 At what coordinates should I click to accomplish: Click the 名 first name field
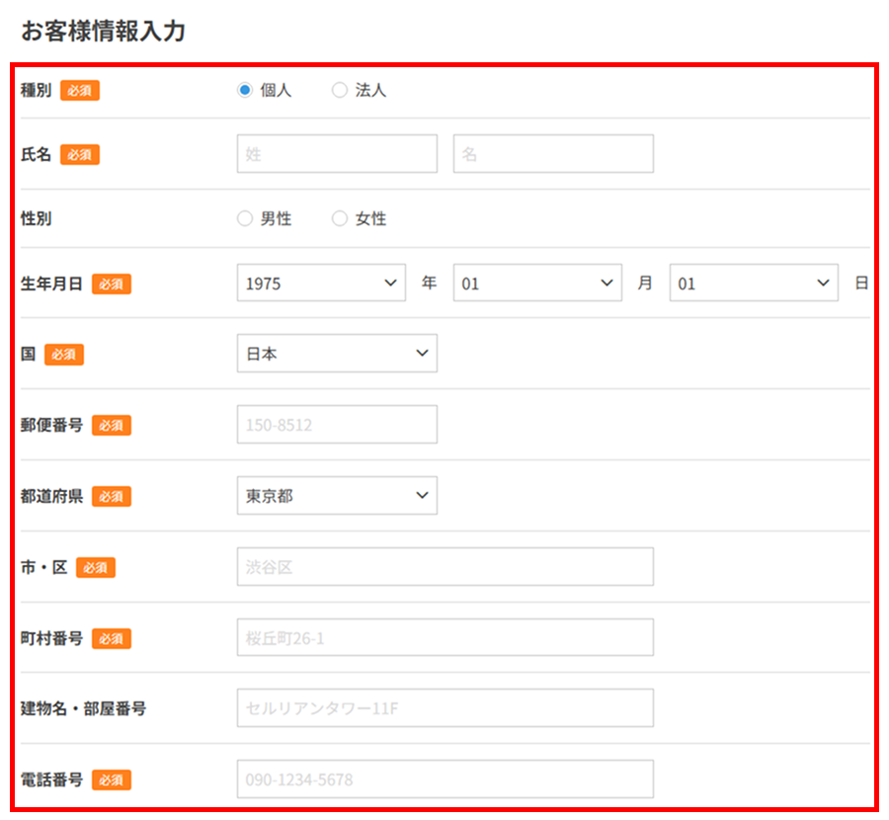tap(553, 155)
